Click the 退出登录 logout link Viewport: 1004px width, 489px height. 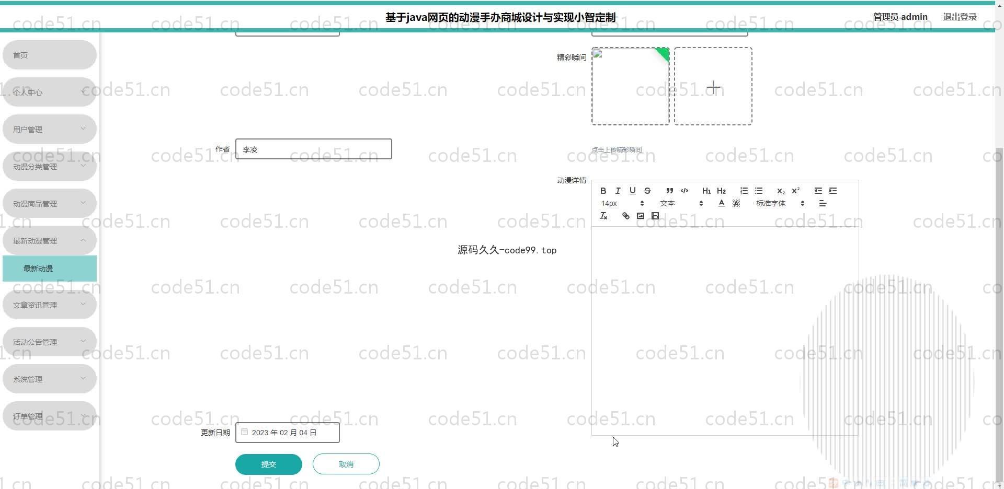click(x=960, y=17)
